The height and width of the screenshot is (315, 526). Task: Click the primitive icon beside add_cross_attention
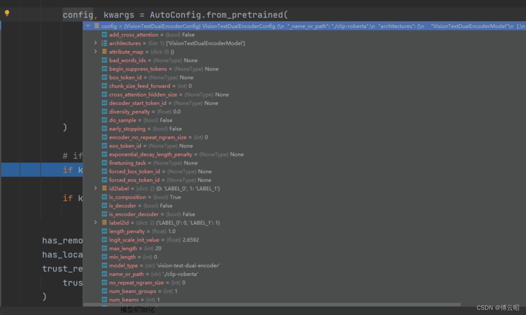point(105,35)
